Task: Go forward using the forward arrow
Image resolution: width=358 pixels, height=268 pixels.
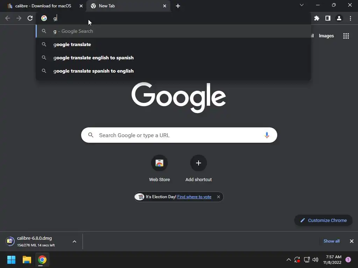Action: [x=19, y=18]
